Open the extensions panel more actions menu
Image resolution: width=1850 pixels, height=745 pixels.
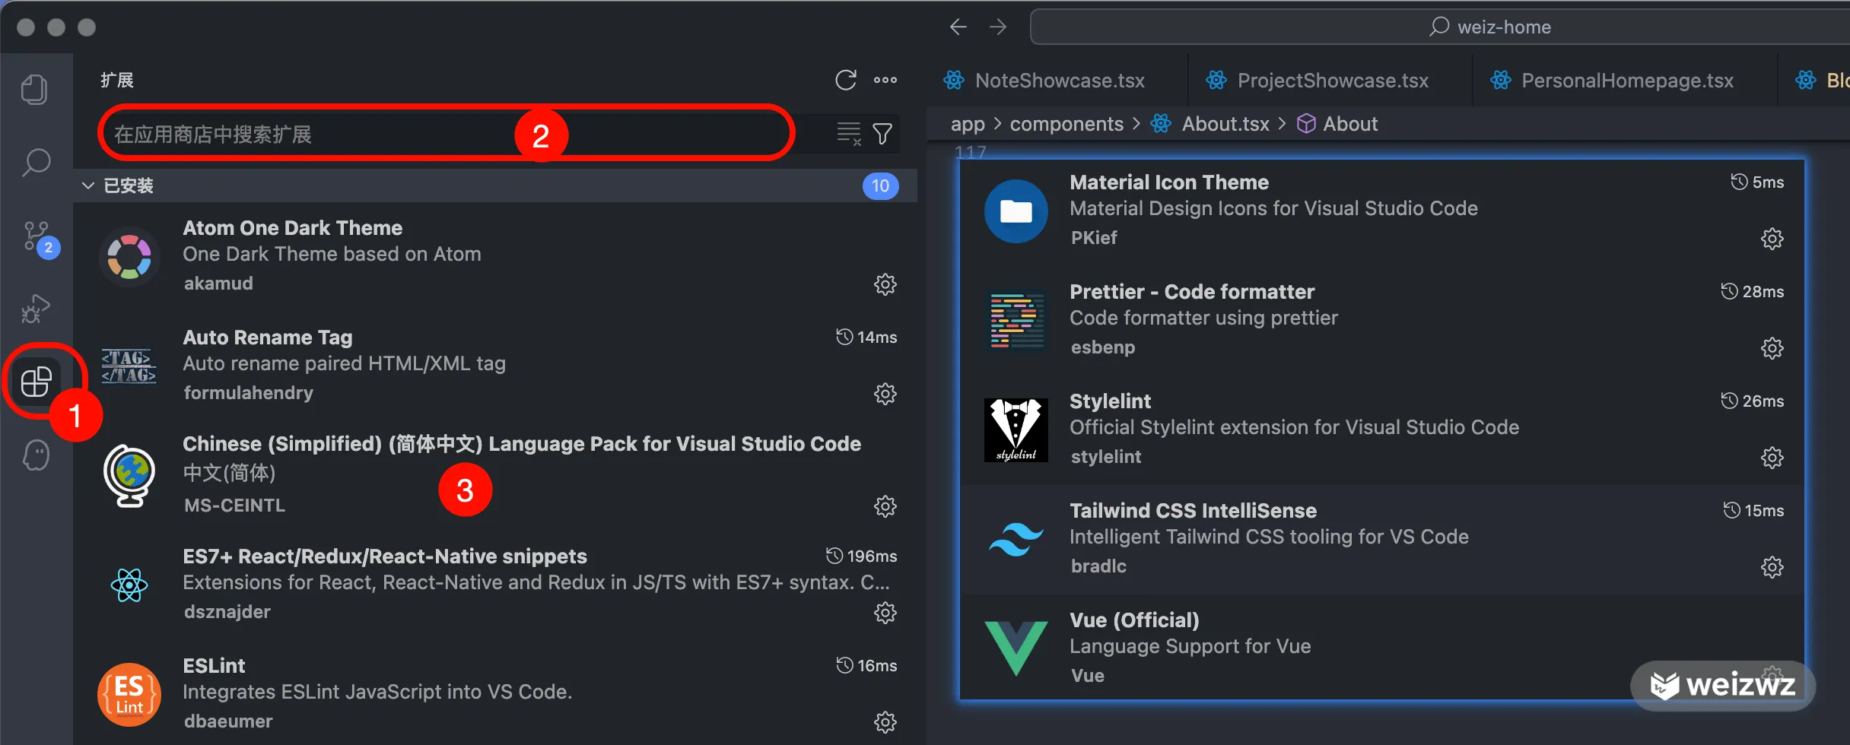point(885,80)
